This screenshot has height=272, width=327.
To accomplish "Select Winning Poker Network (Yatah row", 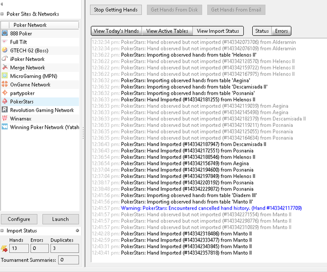I will (40, 127).
